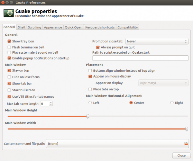Enable Hide on lose focus
This screenshot has height=161, width=193.
click(9, 77)
